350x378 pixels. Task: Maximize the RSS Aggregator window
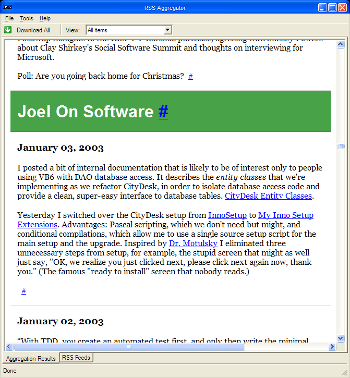pos(332,7)
